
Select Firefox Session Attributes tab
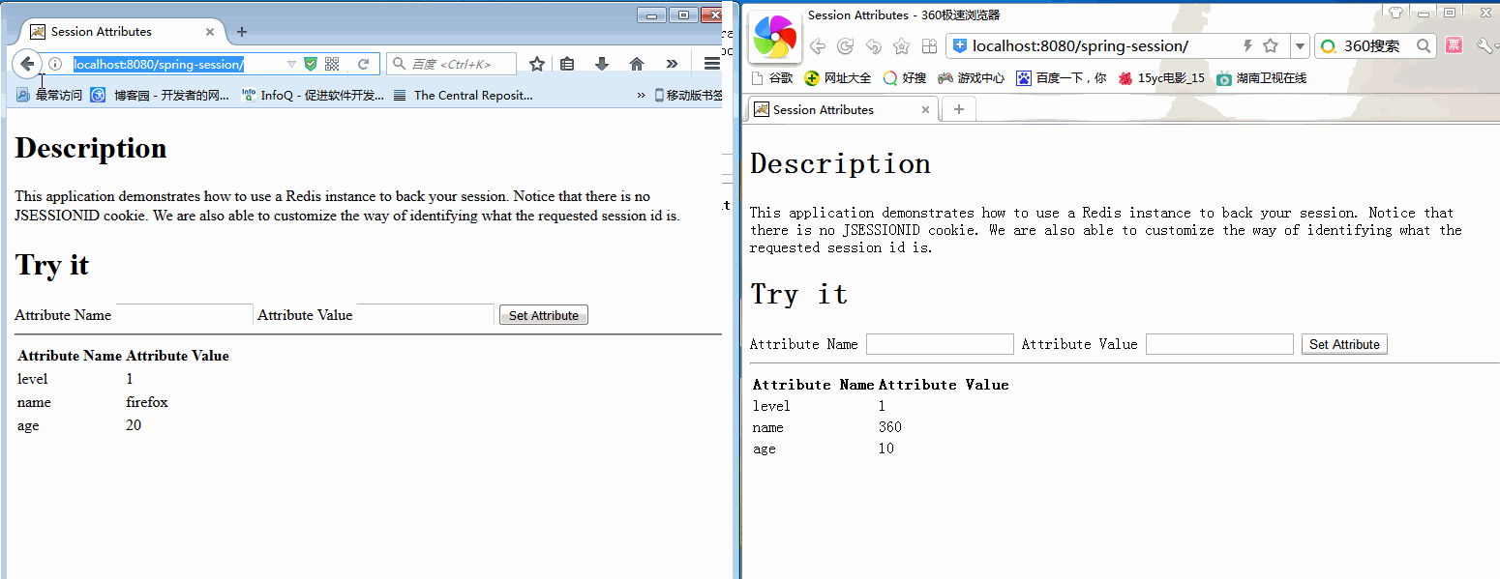[122, 32]
